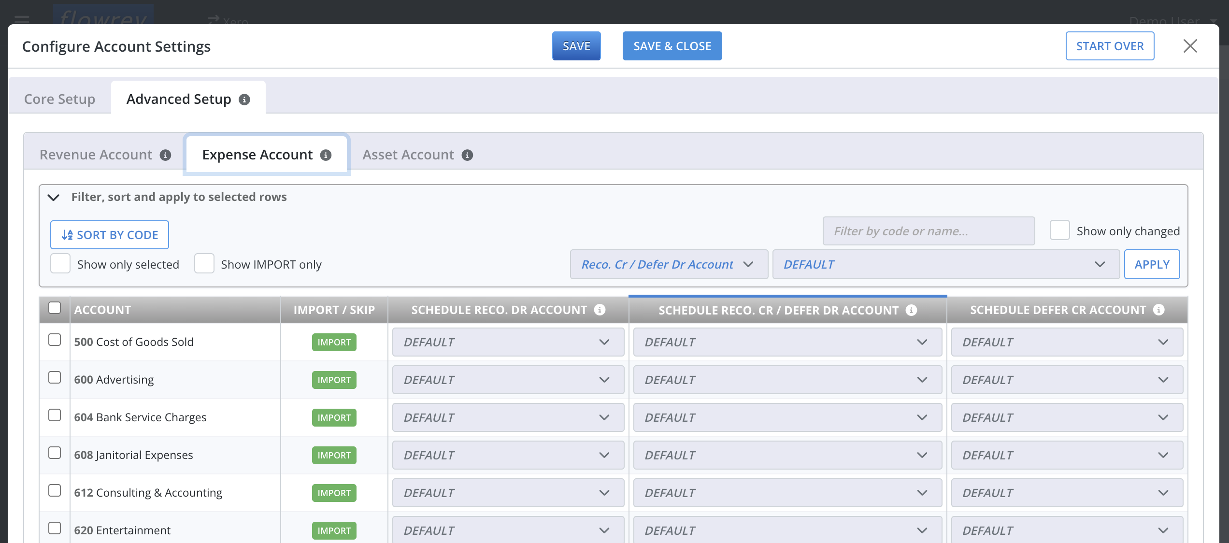This screenshot has height=543, width=1229.
Task: Click info icon in Schedule Reco. DR Account header
Action: [600, 310]
